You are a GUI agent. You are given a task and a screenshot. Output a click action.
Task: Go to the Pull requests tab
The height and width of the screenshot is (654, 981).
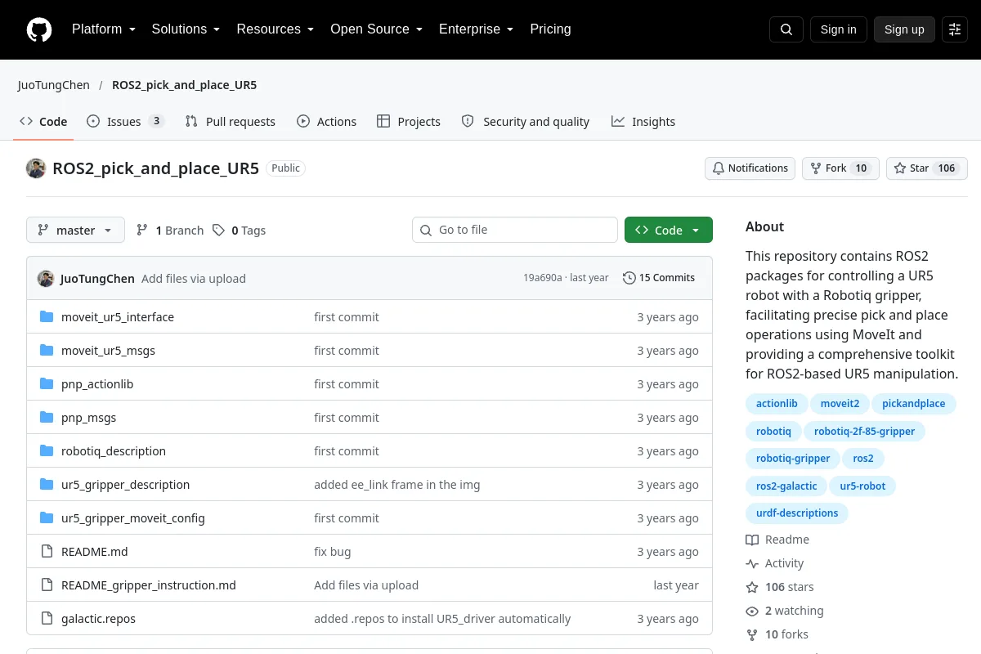coord(231,121)
